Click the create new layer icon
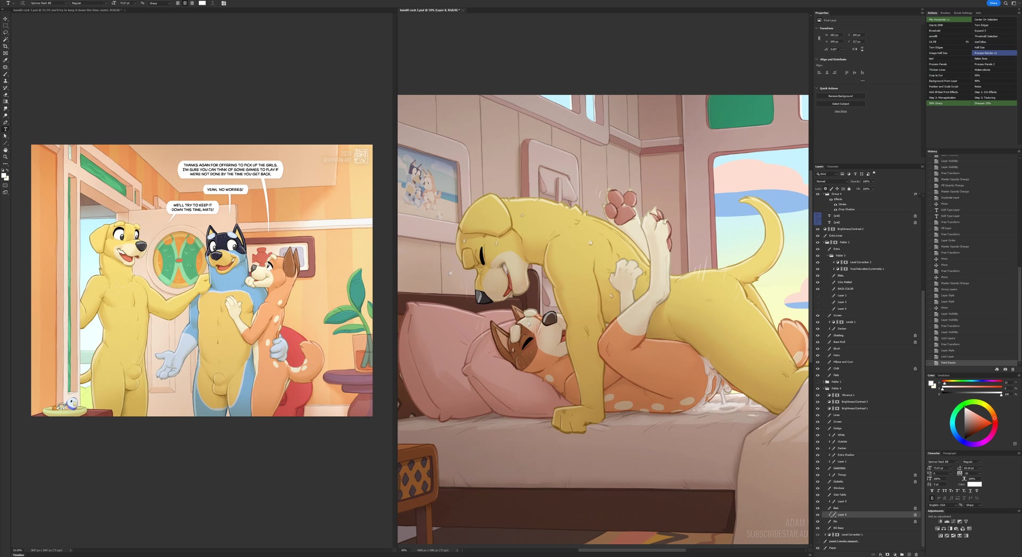Screen dimensions: 1022x557 coord(909,554)
